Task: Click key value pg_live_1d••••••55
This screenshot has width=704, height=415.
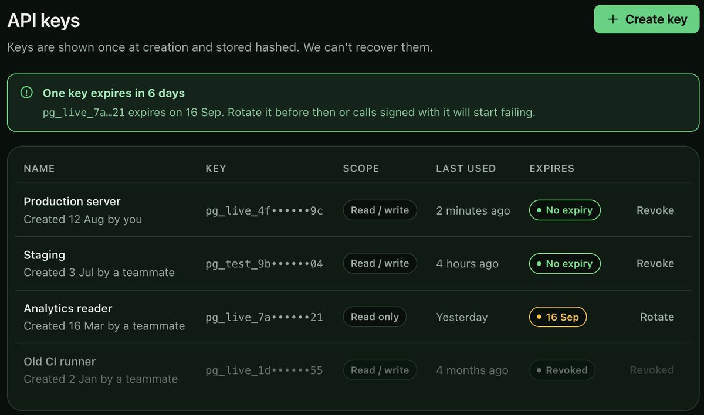Action: pyautogui.click(x=264, y=370)
